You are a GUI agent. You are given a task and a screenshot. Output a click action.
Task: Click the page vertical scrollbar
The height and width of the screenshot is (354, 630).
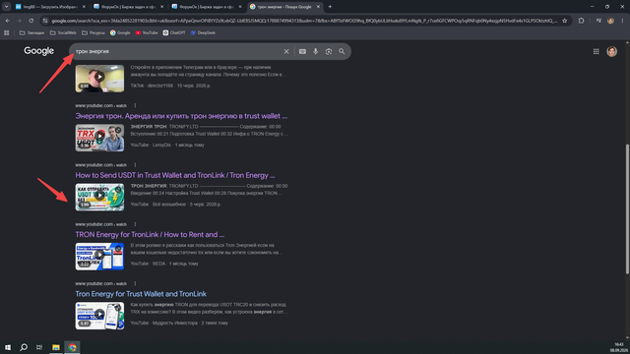point(627,208)
